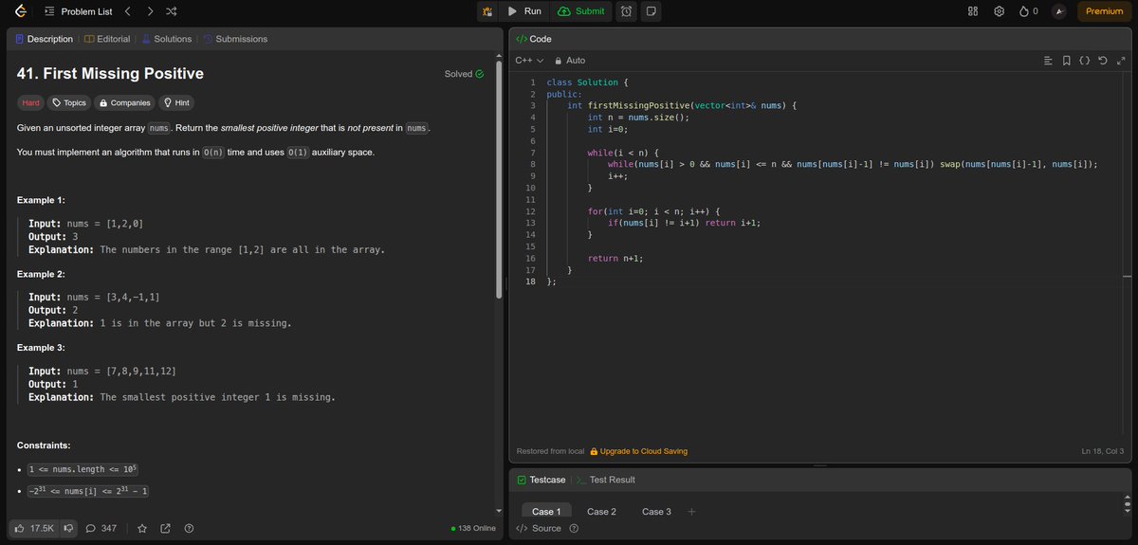
Task: Click the Premium button
Action: pyautogui.click(x=1104, y=11)
